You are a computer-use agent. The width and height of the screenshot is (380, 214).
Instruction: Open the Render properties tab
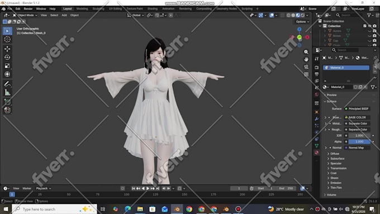pyautogui.click(x=316, y=68)
